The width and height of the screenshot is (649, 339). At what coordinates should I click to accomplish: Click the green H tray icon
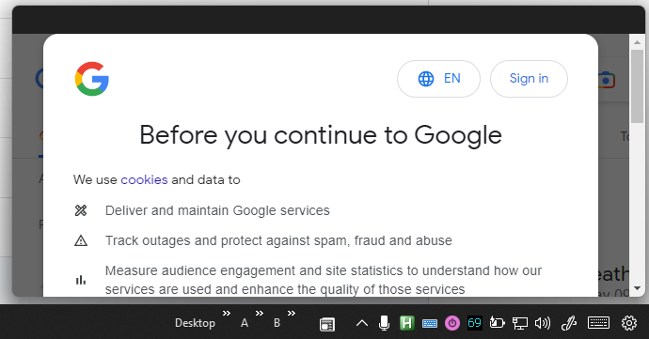click(x=407, y=323)
